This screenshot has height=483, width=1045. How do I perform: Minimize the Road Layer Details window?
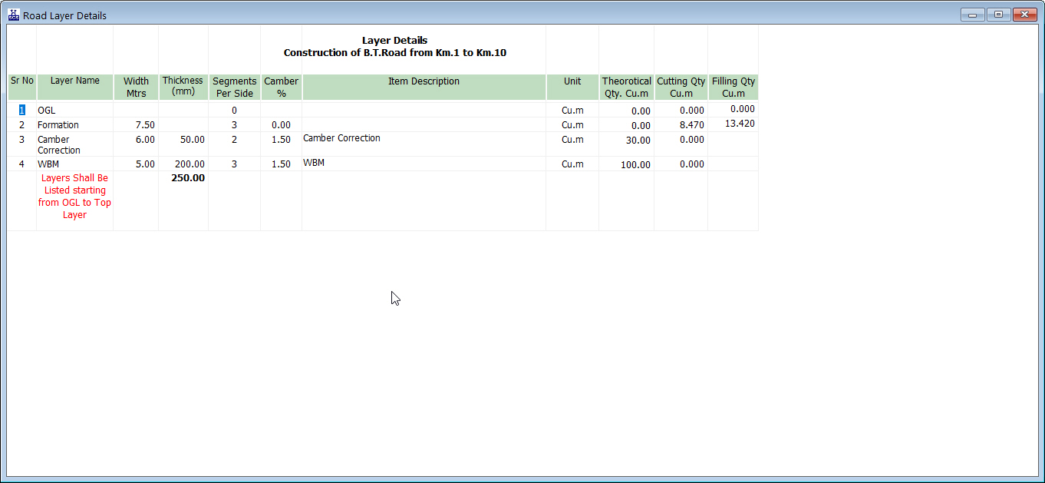(x=973, y=15)
